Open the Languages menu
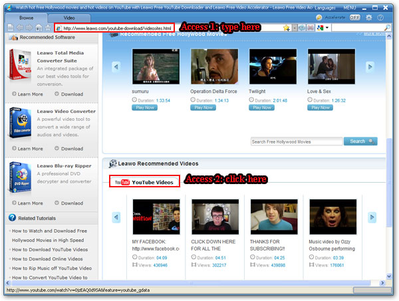399x301 pixels. 325,8
